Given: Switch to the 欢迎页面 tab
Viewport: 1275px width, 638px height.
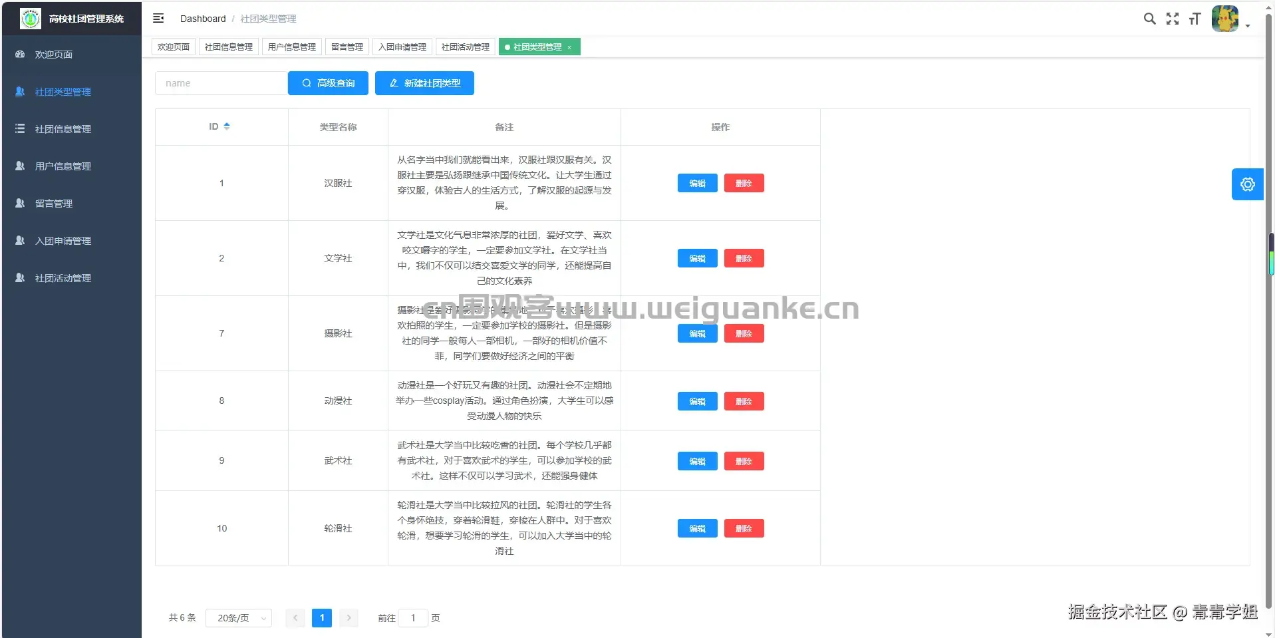Looking at the screenshot, I should pyautogui.click(x=174, y=47).
